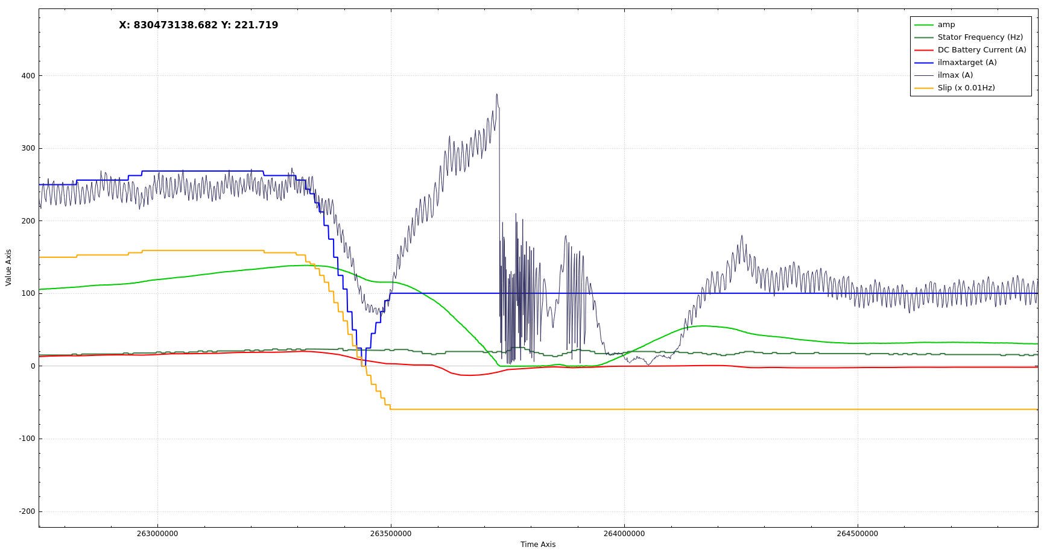Click the X/Y cursor coordinate readout
Screen dimensions: 1047x553
[198, 25]
